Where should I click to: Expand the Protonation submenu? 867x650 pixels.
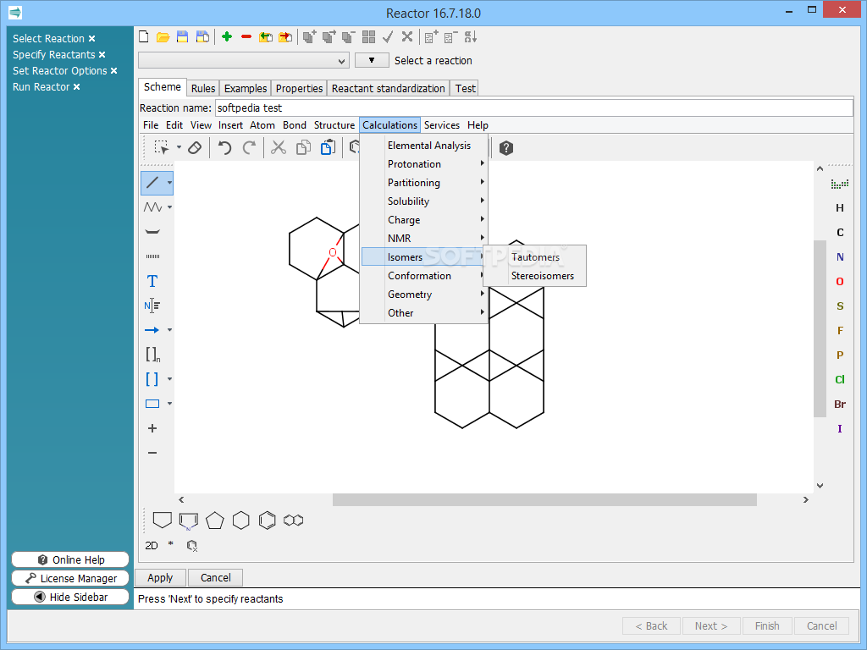pos(424,164)
